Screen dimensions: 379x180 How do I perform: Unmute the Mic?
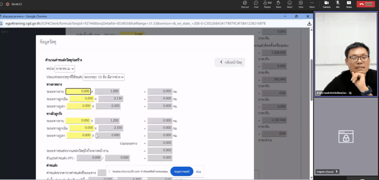pyautogui.click(x=338, y=4)
